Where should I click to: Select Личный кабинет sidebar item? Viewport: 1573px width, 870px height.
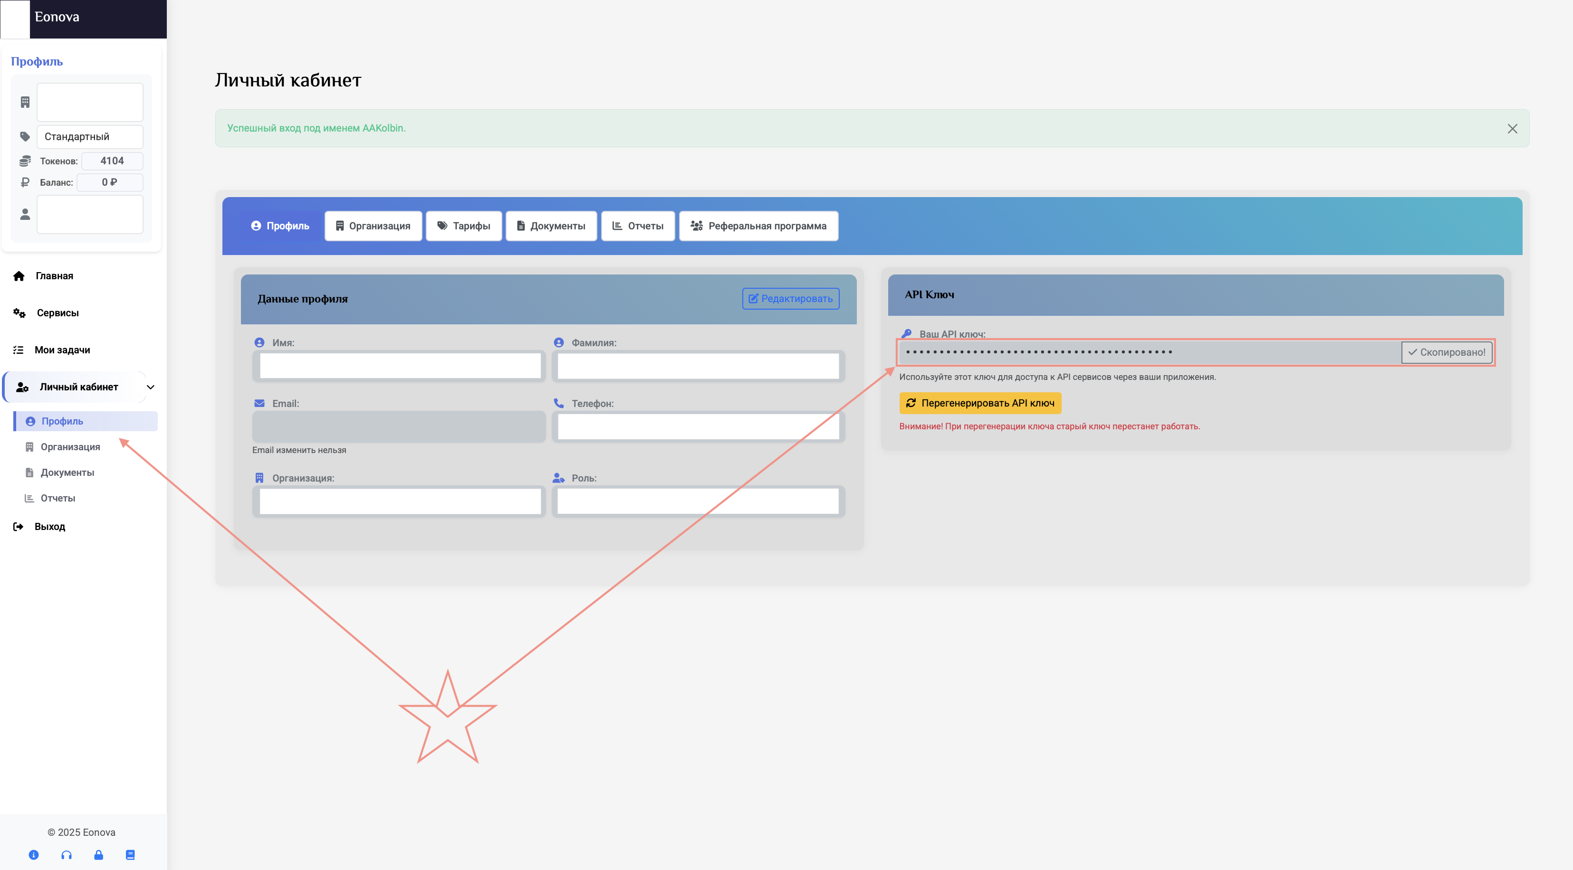(x=75, y=387)
